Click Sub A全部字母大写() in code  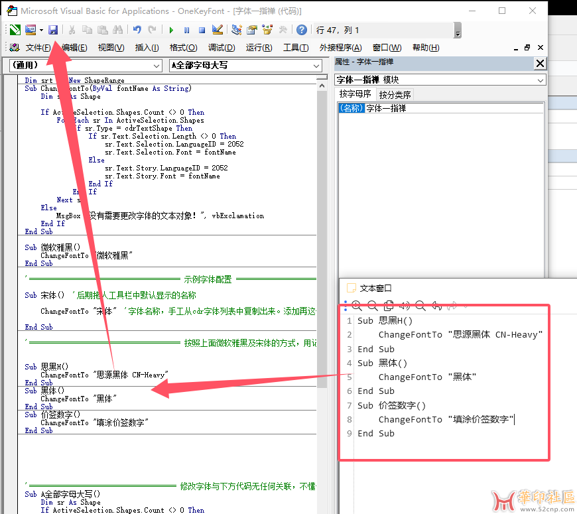pyautogui.click(x=62, y=494)
